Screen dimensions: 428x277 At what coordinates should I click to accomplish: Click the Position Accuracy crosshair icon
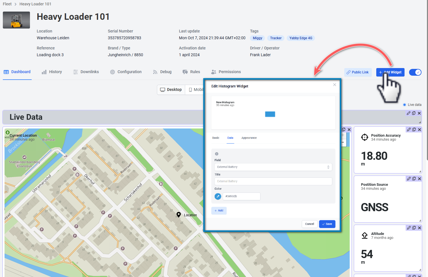(x=365, y=137)
